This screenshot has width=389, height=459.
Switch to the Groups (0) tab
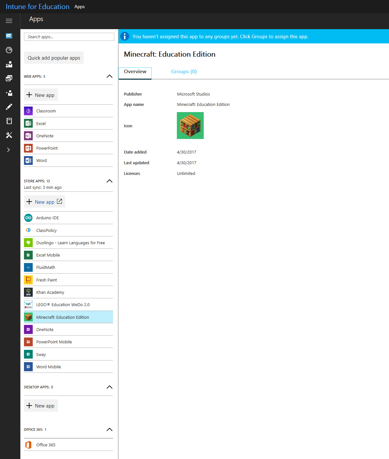pos(184,72)
